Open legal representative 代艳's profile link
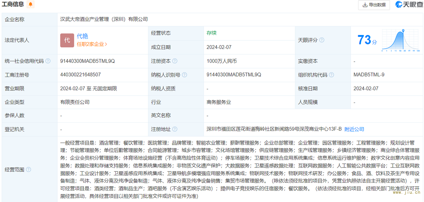Image resolution: width=424 pixels, height=202 pixels. [82, 37]
